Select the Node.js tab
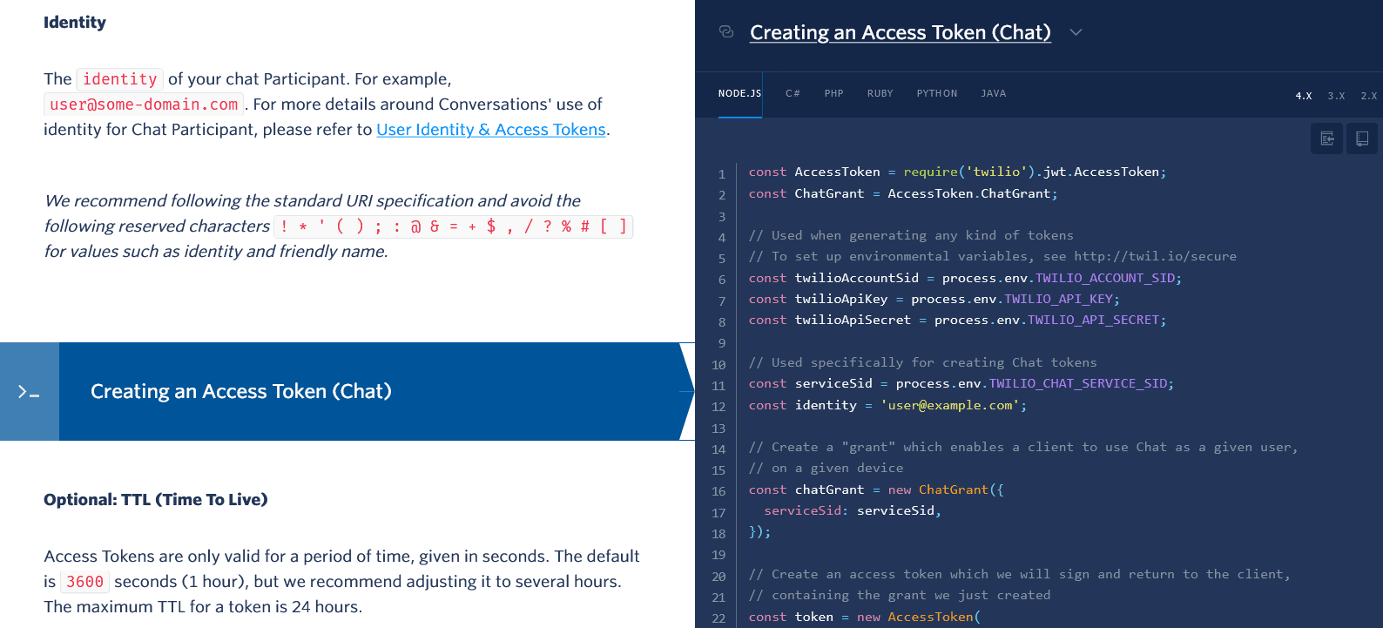This screenshot has height=628, width=1383. click(739, 93)
